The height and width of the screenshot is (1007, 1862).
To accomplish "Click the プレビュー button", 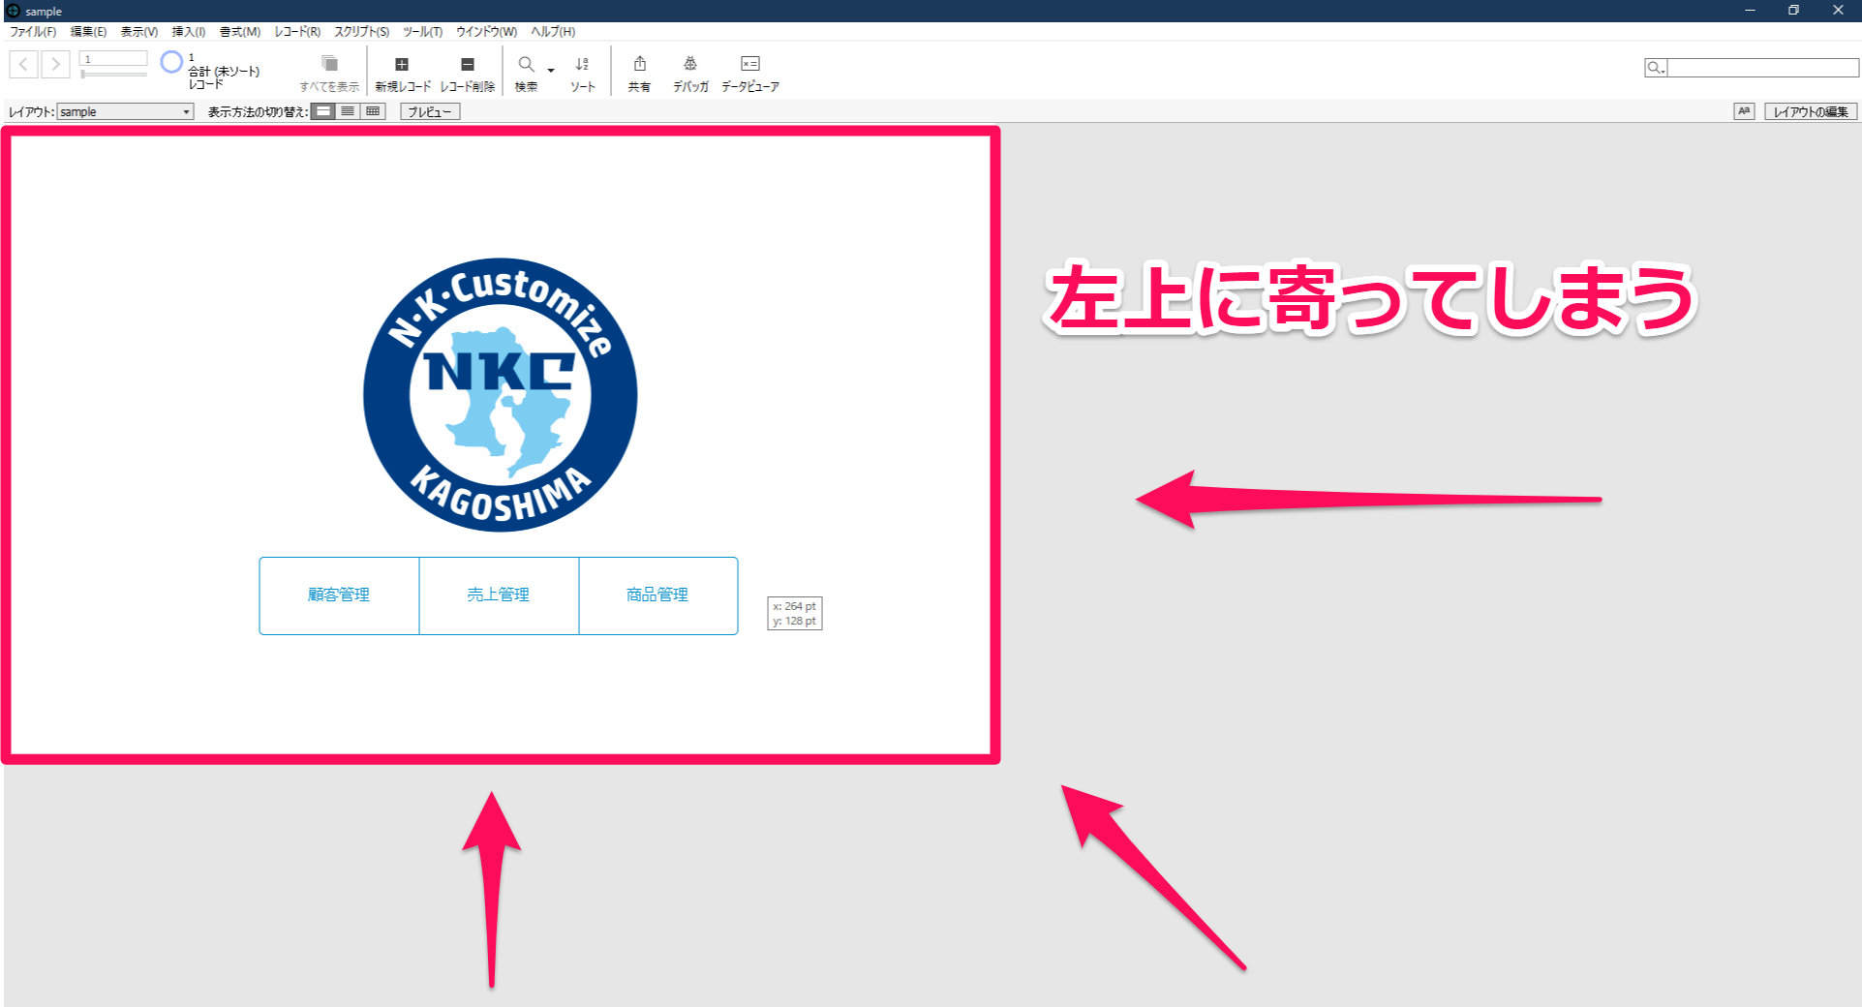I will click(430, 112).
